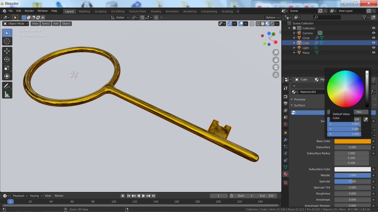Open the Render menu
This screenshot has height=212, width=378.
pyautogui.click(x=29, y=11)
